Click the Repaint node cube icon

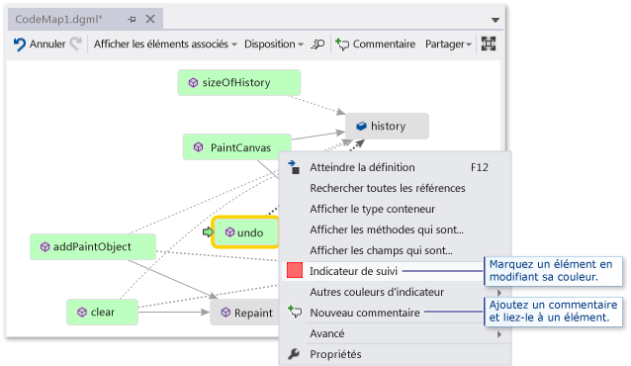(x=225, y=313)
